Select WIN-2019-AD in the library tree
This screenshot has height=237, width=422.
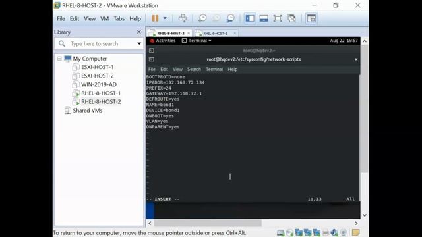pos(99,84)
